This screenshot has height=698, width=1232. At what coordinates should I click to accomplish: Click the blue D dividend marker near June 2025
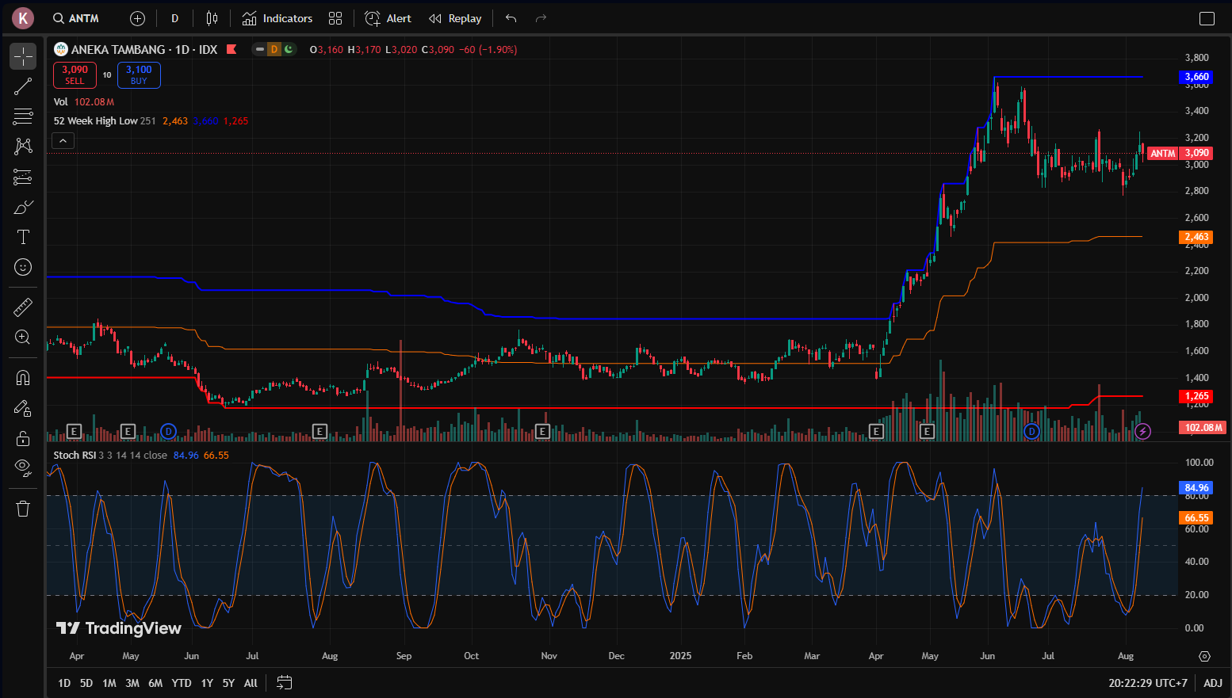[1031, 431]
